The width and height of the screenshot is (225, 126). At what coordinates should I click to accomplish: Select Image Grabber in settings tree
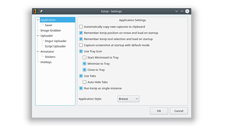coord(51,30)
